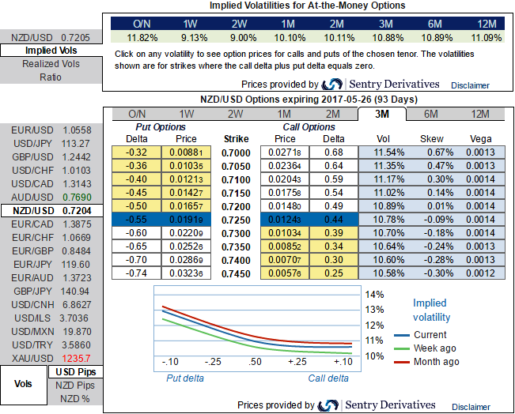Select the EUR/USD currency pair
The image size is (515, 414).
click(x=51, y=130)
